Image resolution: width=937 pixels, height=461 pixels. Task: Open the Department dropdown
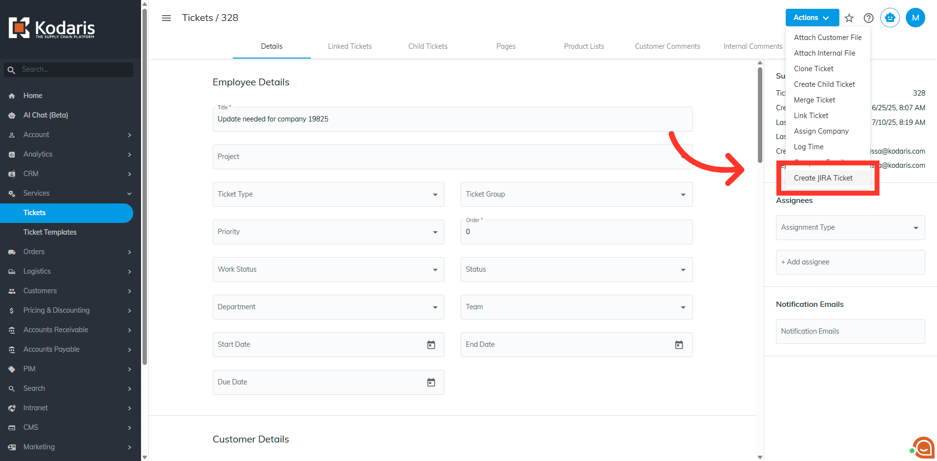(328, 307)
